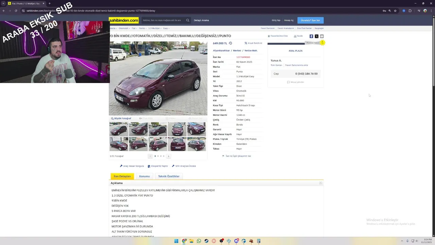Open the ARAL PLAZA store link
435x245 pixels.
(x=296, y=51)
